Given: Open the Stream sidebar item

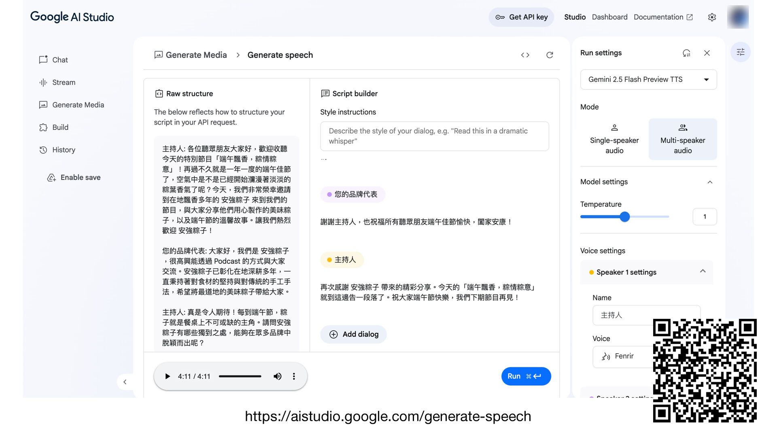Looking at the screenshot, I should click(x=64, y=83).
